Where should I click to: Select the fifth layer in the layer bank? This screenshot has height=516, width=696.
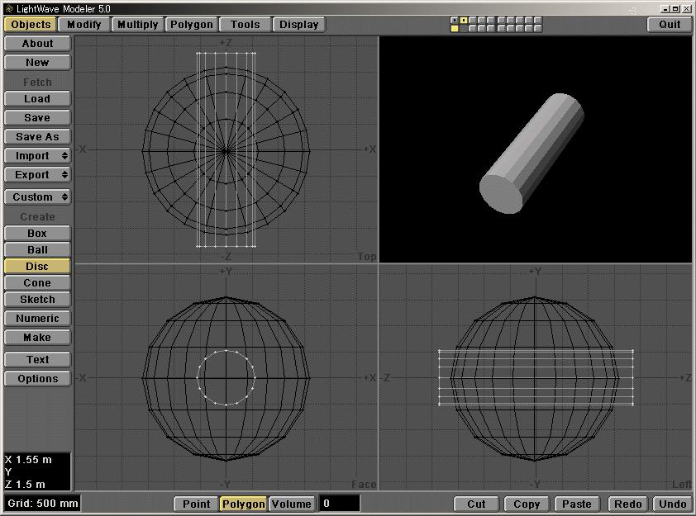point(490,21)
